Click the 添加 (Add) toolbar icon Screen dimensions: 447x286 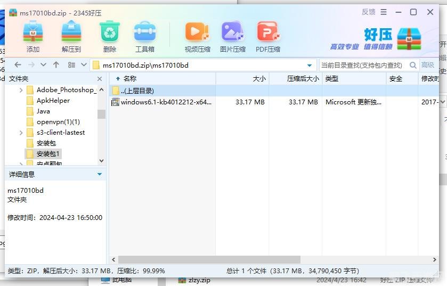pyautogui.click(x=33, y=36)
